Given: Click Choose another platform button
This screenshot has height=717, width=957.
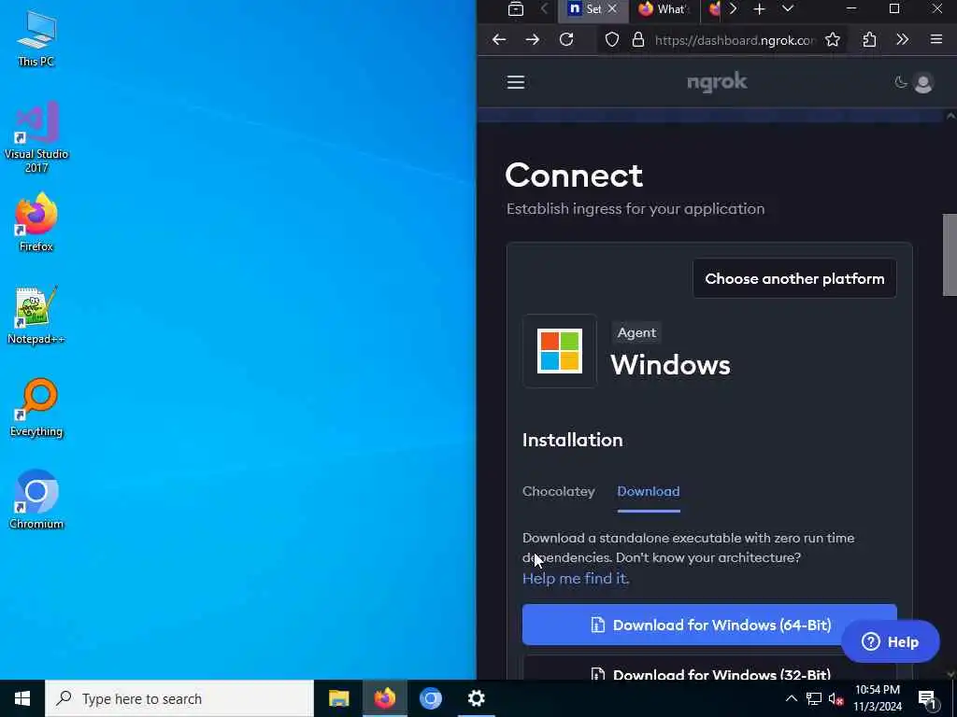Looking at the screenshot, I should point(794,278).
